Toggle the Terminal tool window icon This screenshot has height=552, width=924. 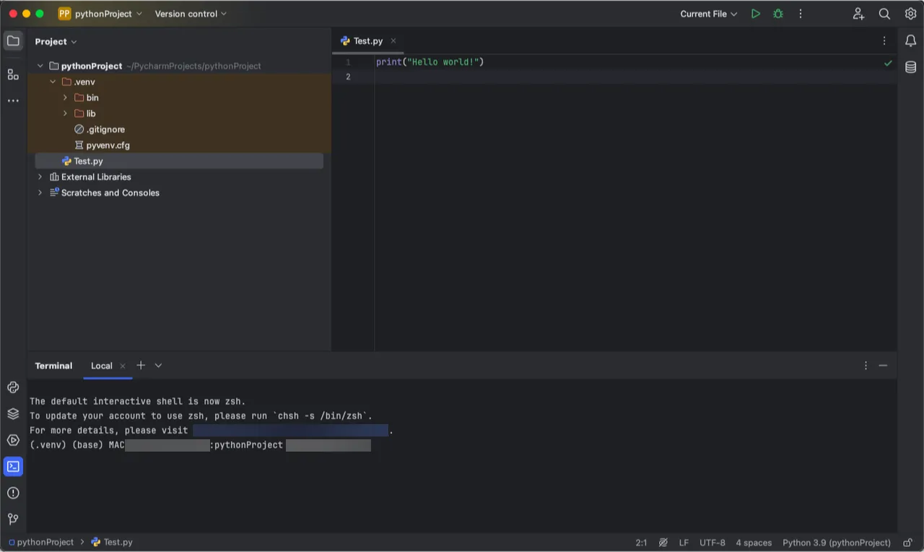click(x=13, y=467)
